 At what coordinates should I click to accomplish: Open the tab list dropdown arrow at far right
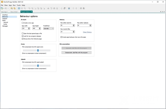164,12
